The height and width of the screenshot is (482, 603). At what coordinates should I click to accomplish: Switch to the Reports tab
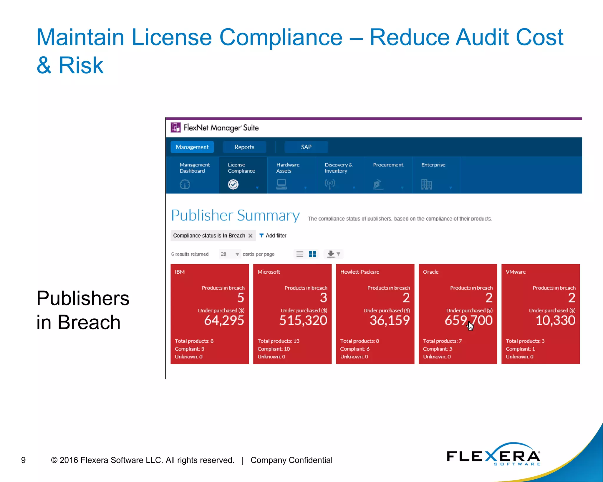click(x=244, y=147)
